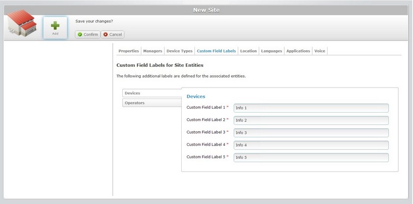
Task: Focus the Custom Field Label 4 field
Action: 311,145
